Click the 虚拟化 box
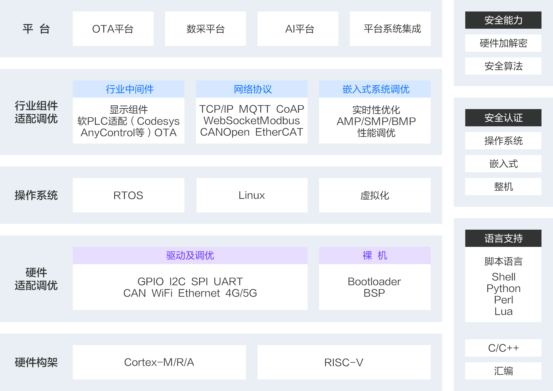553x391 pixels. pos(375,195)
